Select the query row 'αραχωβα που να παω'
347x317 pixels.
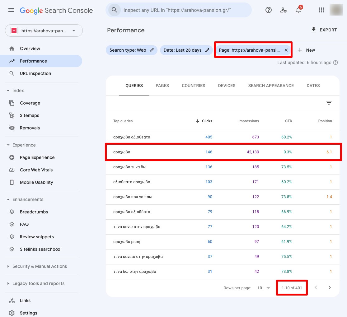[x=223, y=197]
